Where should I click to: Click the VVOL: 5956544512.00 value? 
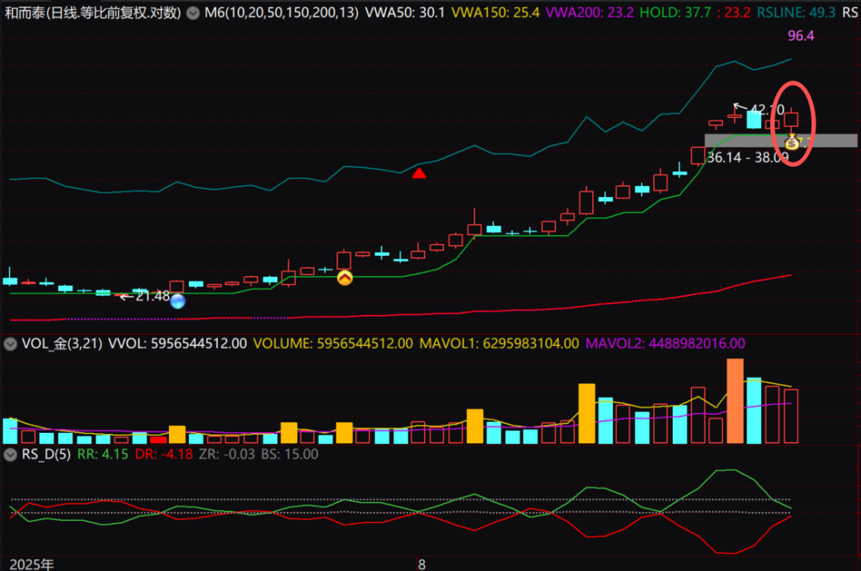click(177, 344)
